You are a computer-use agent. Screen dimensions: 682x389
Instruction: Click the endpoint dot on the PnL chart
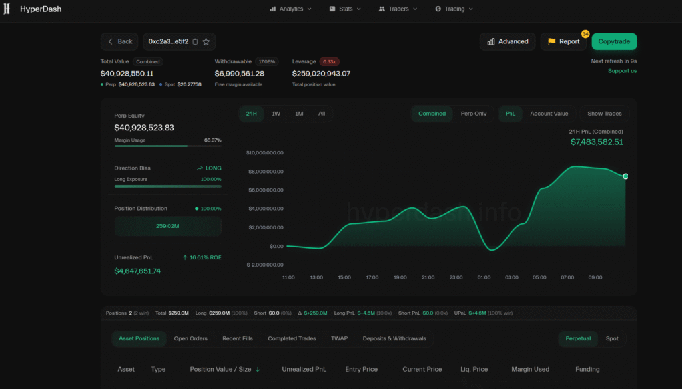coord(625,176)
